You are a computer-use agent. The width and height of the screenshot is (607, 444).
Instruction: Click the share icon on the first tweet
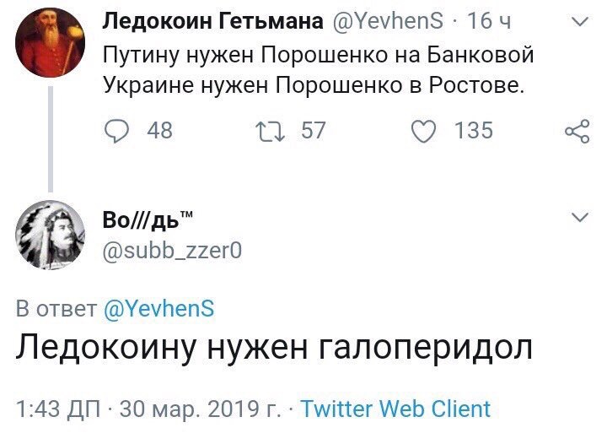pyautogui.click(x=576, y=131)
